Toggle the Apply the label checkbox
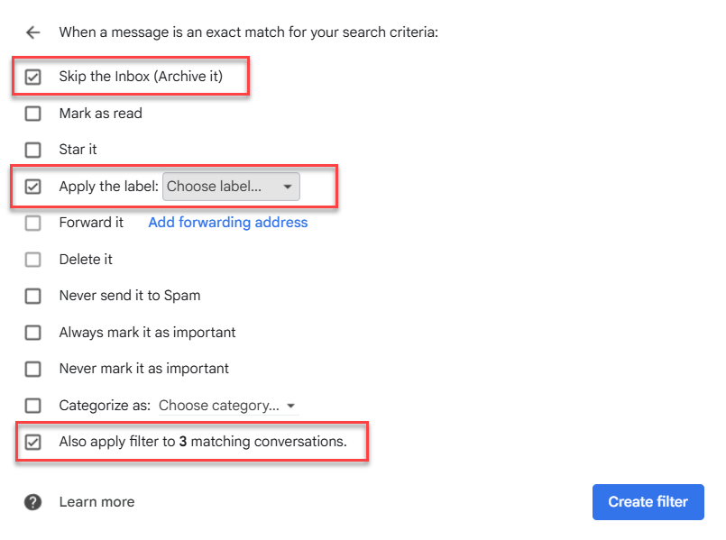The width and height of the screenshot is (726, 540). coord(33,187)
